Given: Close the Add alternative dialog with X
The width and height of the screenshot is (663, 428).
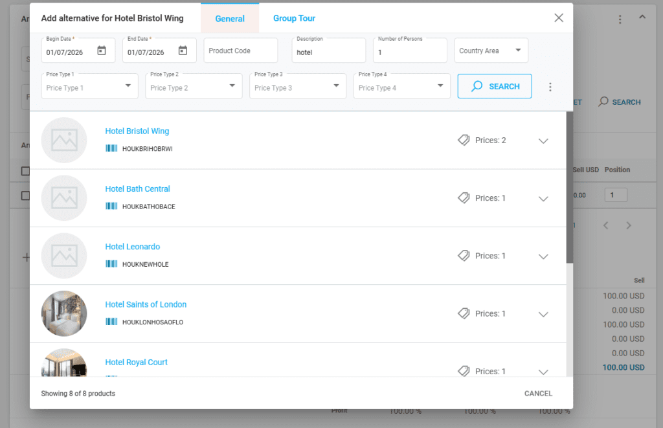Looking at the screenshot, I should [x=559, y=17].
